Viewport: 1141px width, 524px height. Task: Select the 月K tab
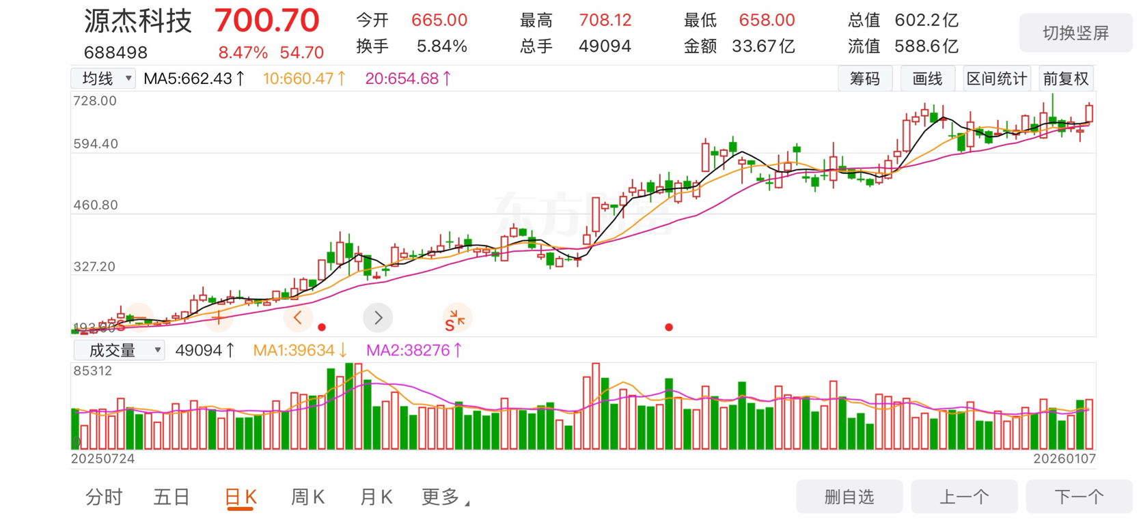click(376, 497)
